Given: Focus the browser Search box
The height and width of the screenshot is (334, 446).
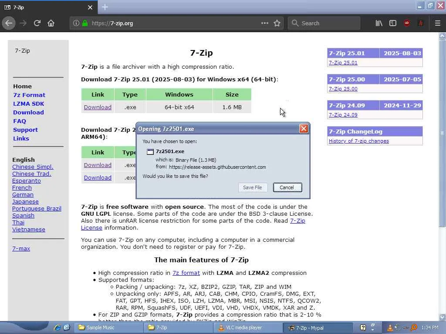Looking at the screenshot, I should 324,23.
